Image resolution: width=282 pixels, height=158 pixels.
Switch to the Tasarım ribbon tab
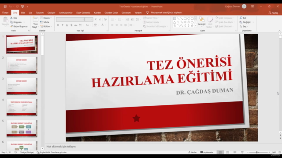click(x=40, y=13)
